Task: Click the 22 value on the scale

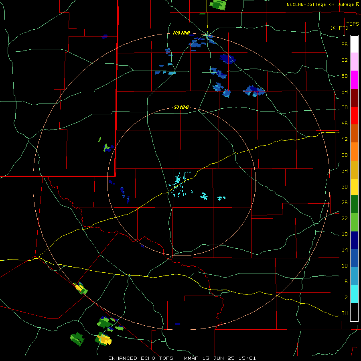Action: pos(345,218)
